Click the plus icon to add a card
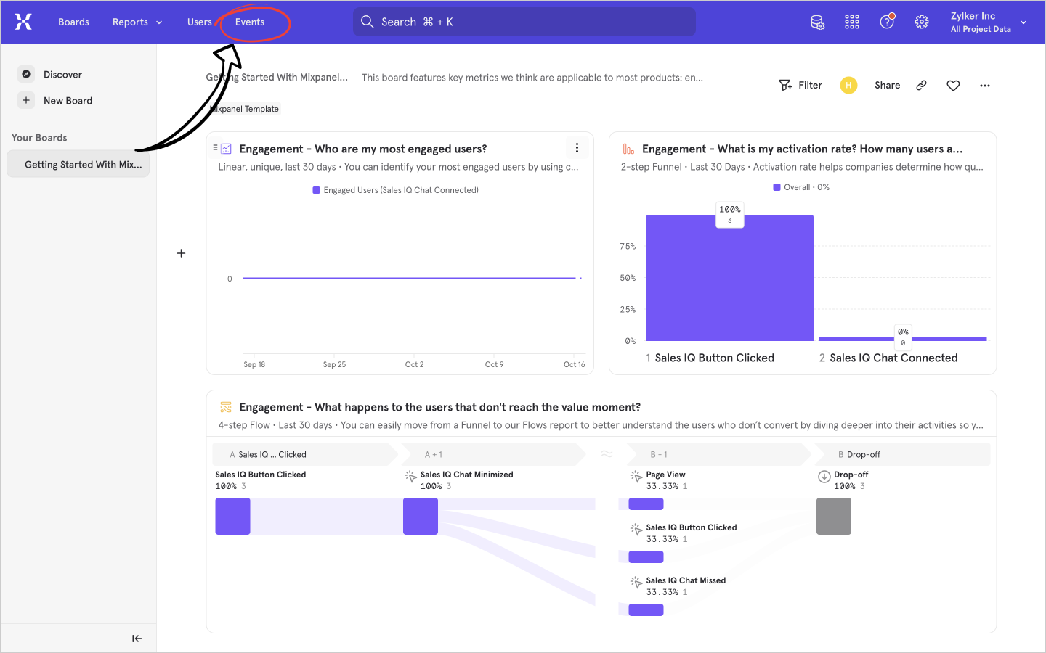Image resolution: width=1046 pixels, height=653 pixels. pyautogui.click(x=181, y=253)
